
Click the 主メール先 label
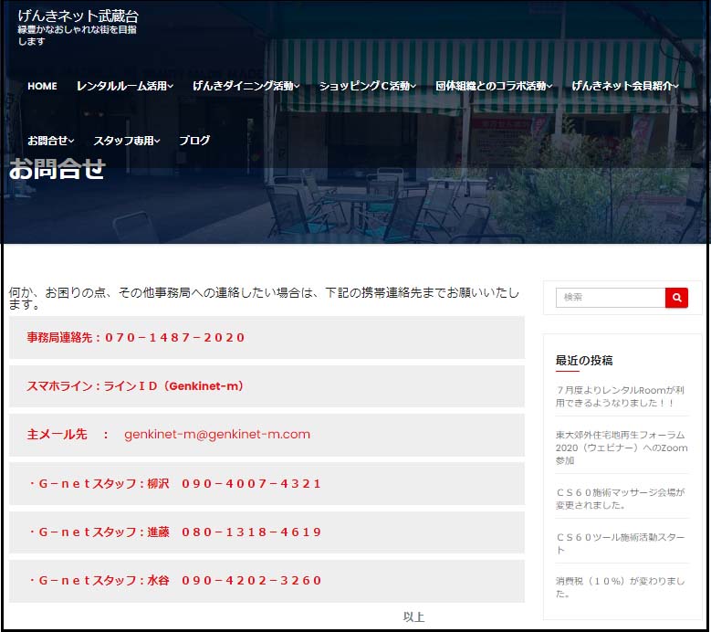[x=57, y=434]
